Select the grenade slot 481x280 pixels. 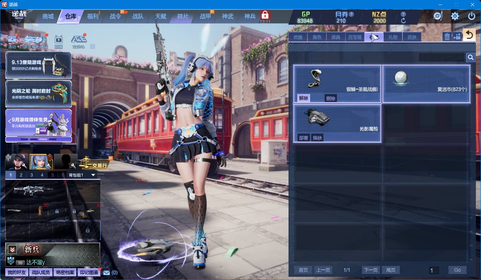coord(40,211)
